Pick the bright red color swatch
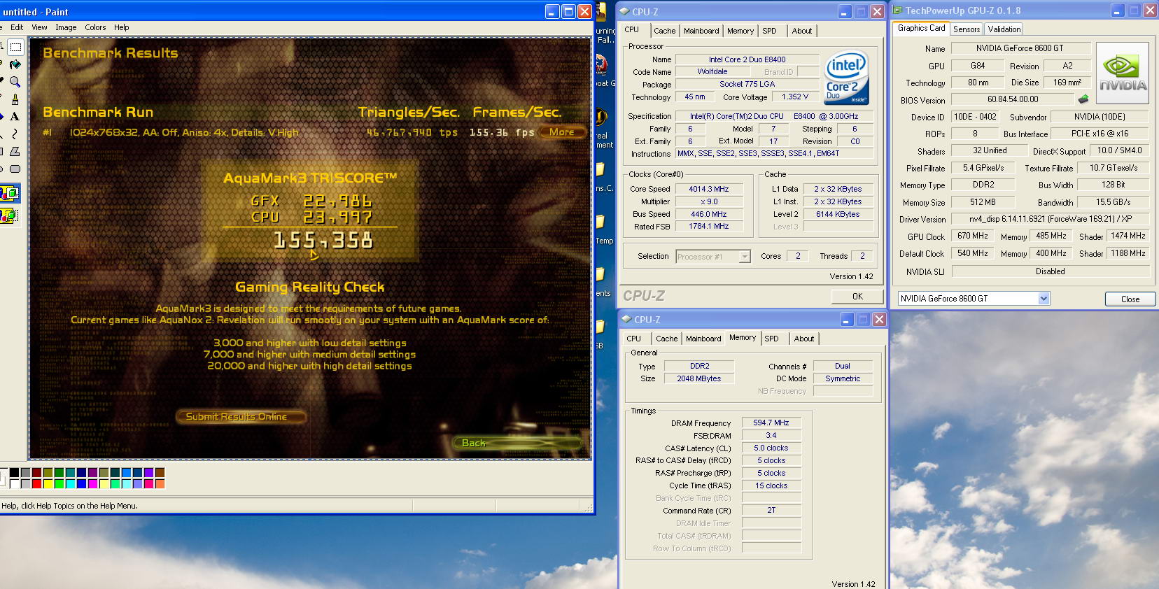This screenshot has width=1159, height=589. 36,483
